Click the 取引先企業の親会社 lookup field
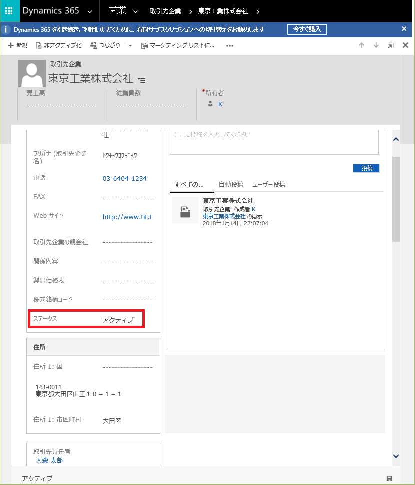415x485 pixels. pos(127,242)
